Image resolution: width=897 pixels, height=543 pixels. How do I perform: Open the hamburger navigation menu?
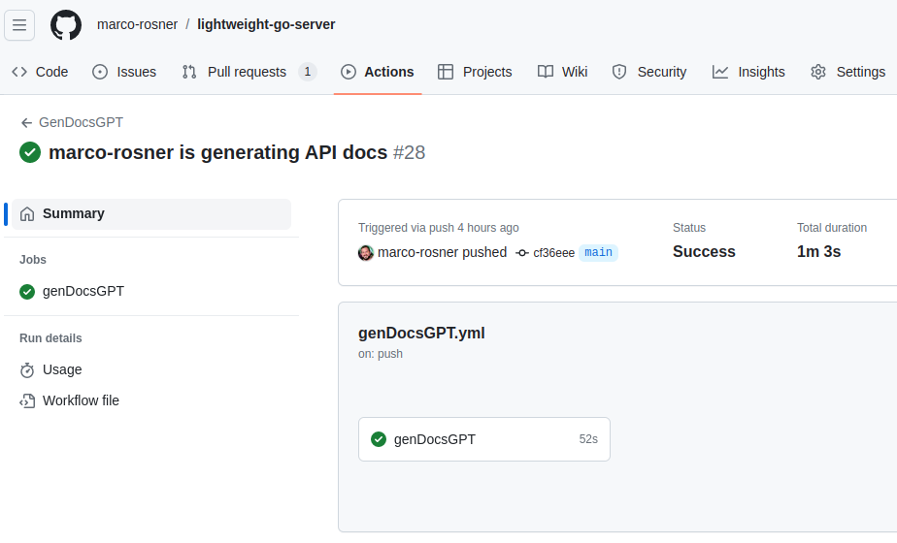point(19,25)
